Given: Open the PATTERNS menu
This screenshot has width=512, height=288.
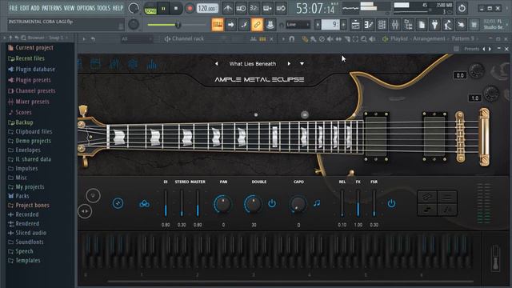Looking at the screenshot, I should click(51, 8).
